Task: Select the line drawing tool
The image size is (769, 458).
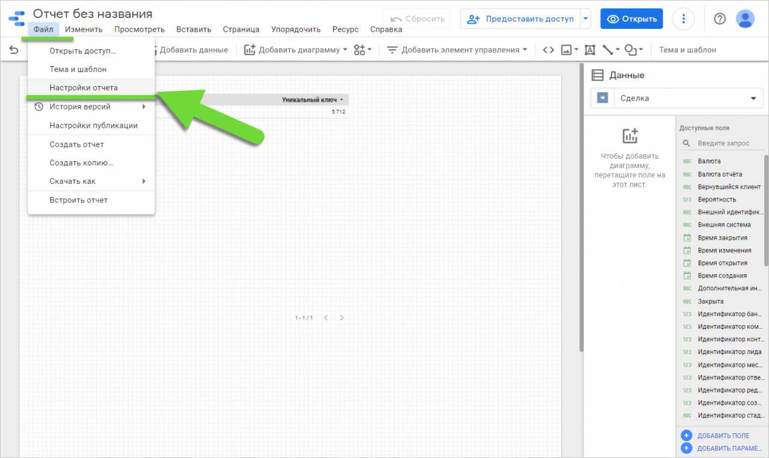Action: click(x=607, y=50)
